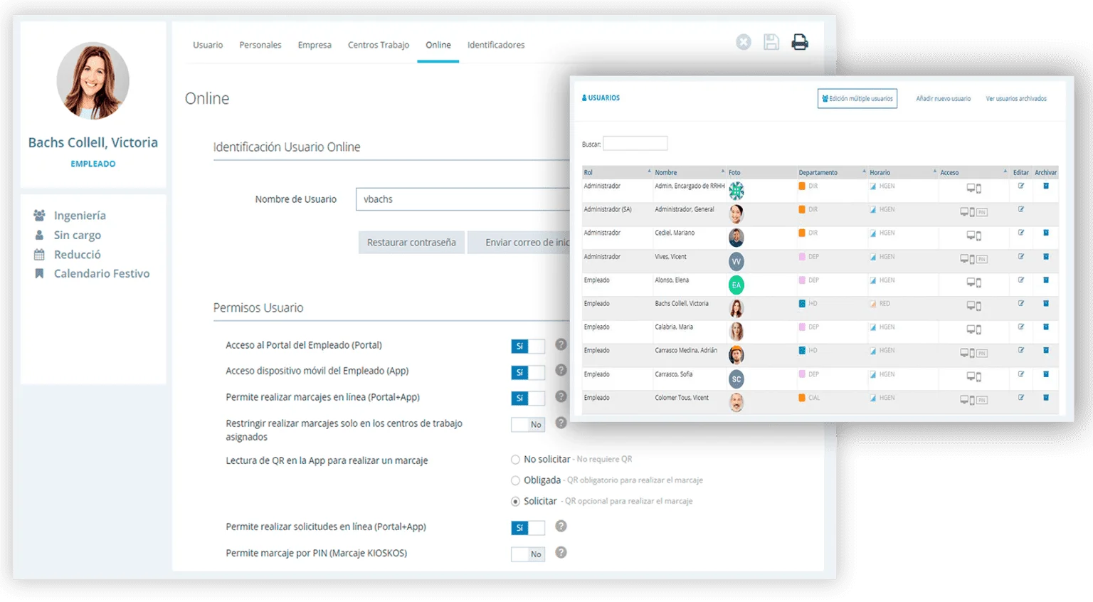
Task: Click the Enviar correo button
Action: pos(519,243)
